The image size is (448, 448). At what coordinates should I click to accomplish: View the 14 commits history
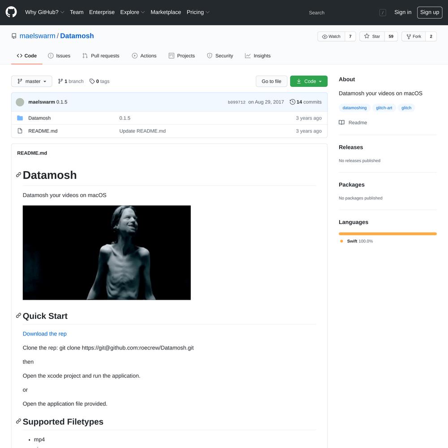tap(306, 102)
